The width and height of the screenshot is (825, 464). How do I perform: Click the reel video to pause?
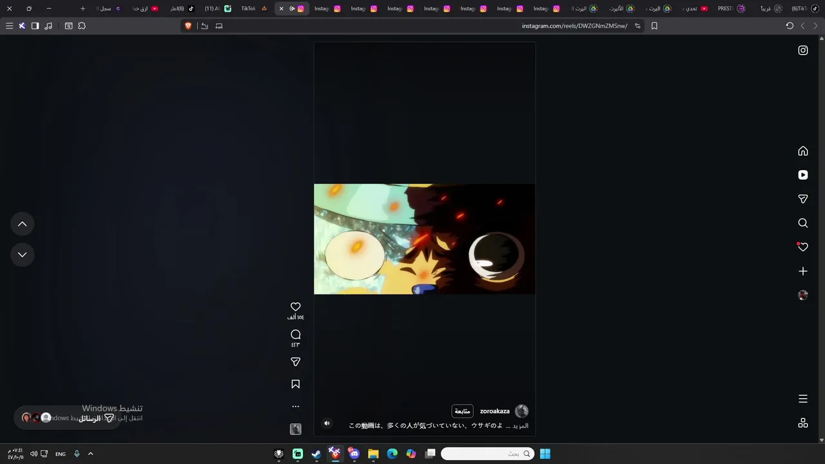425,239
